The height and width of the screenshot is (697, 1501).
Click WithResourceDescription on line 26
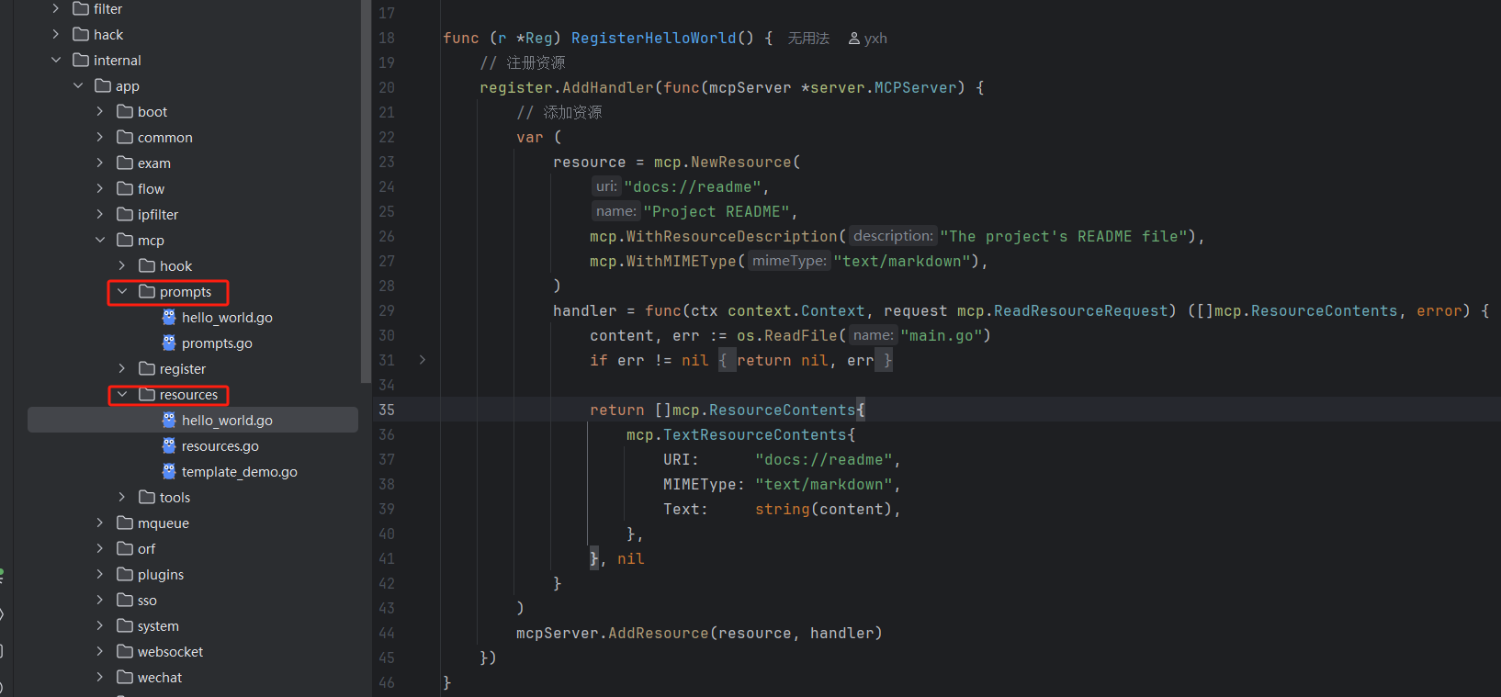click(732, 236)
